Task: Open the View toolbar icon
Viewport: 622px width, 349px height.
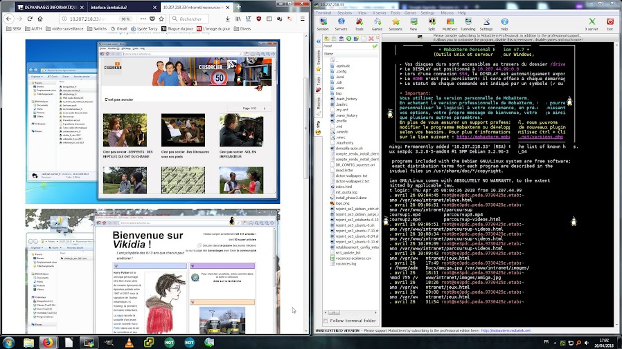Action: pos(414,24)
